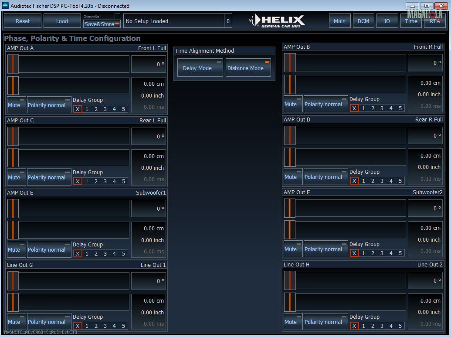Click Load to load a setup

click(62, 21)
